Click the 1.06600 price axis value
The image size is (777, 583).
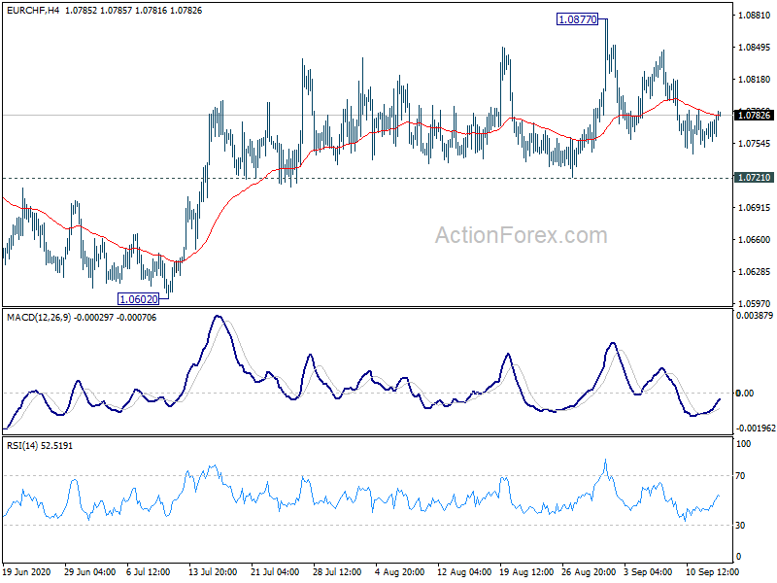[755, 239]
